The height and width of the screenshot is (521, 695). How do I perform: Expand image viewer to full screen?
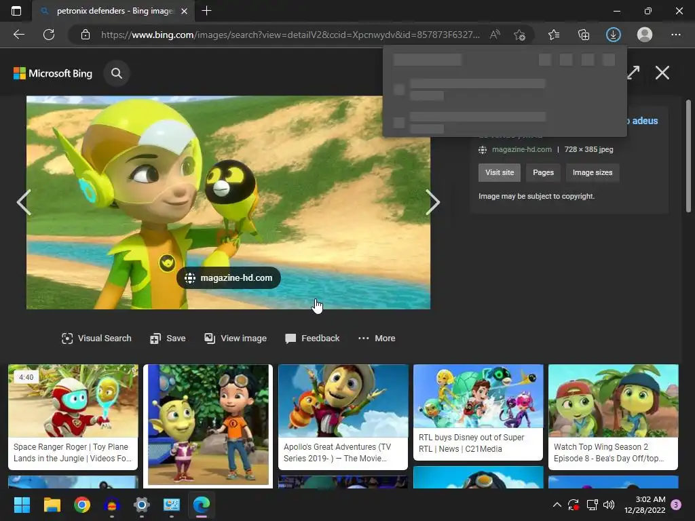[633, 73]
